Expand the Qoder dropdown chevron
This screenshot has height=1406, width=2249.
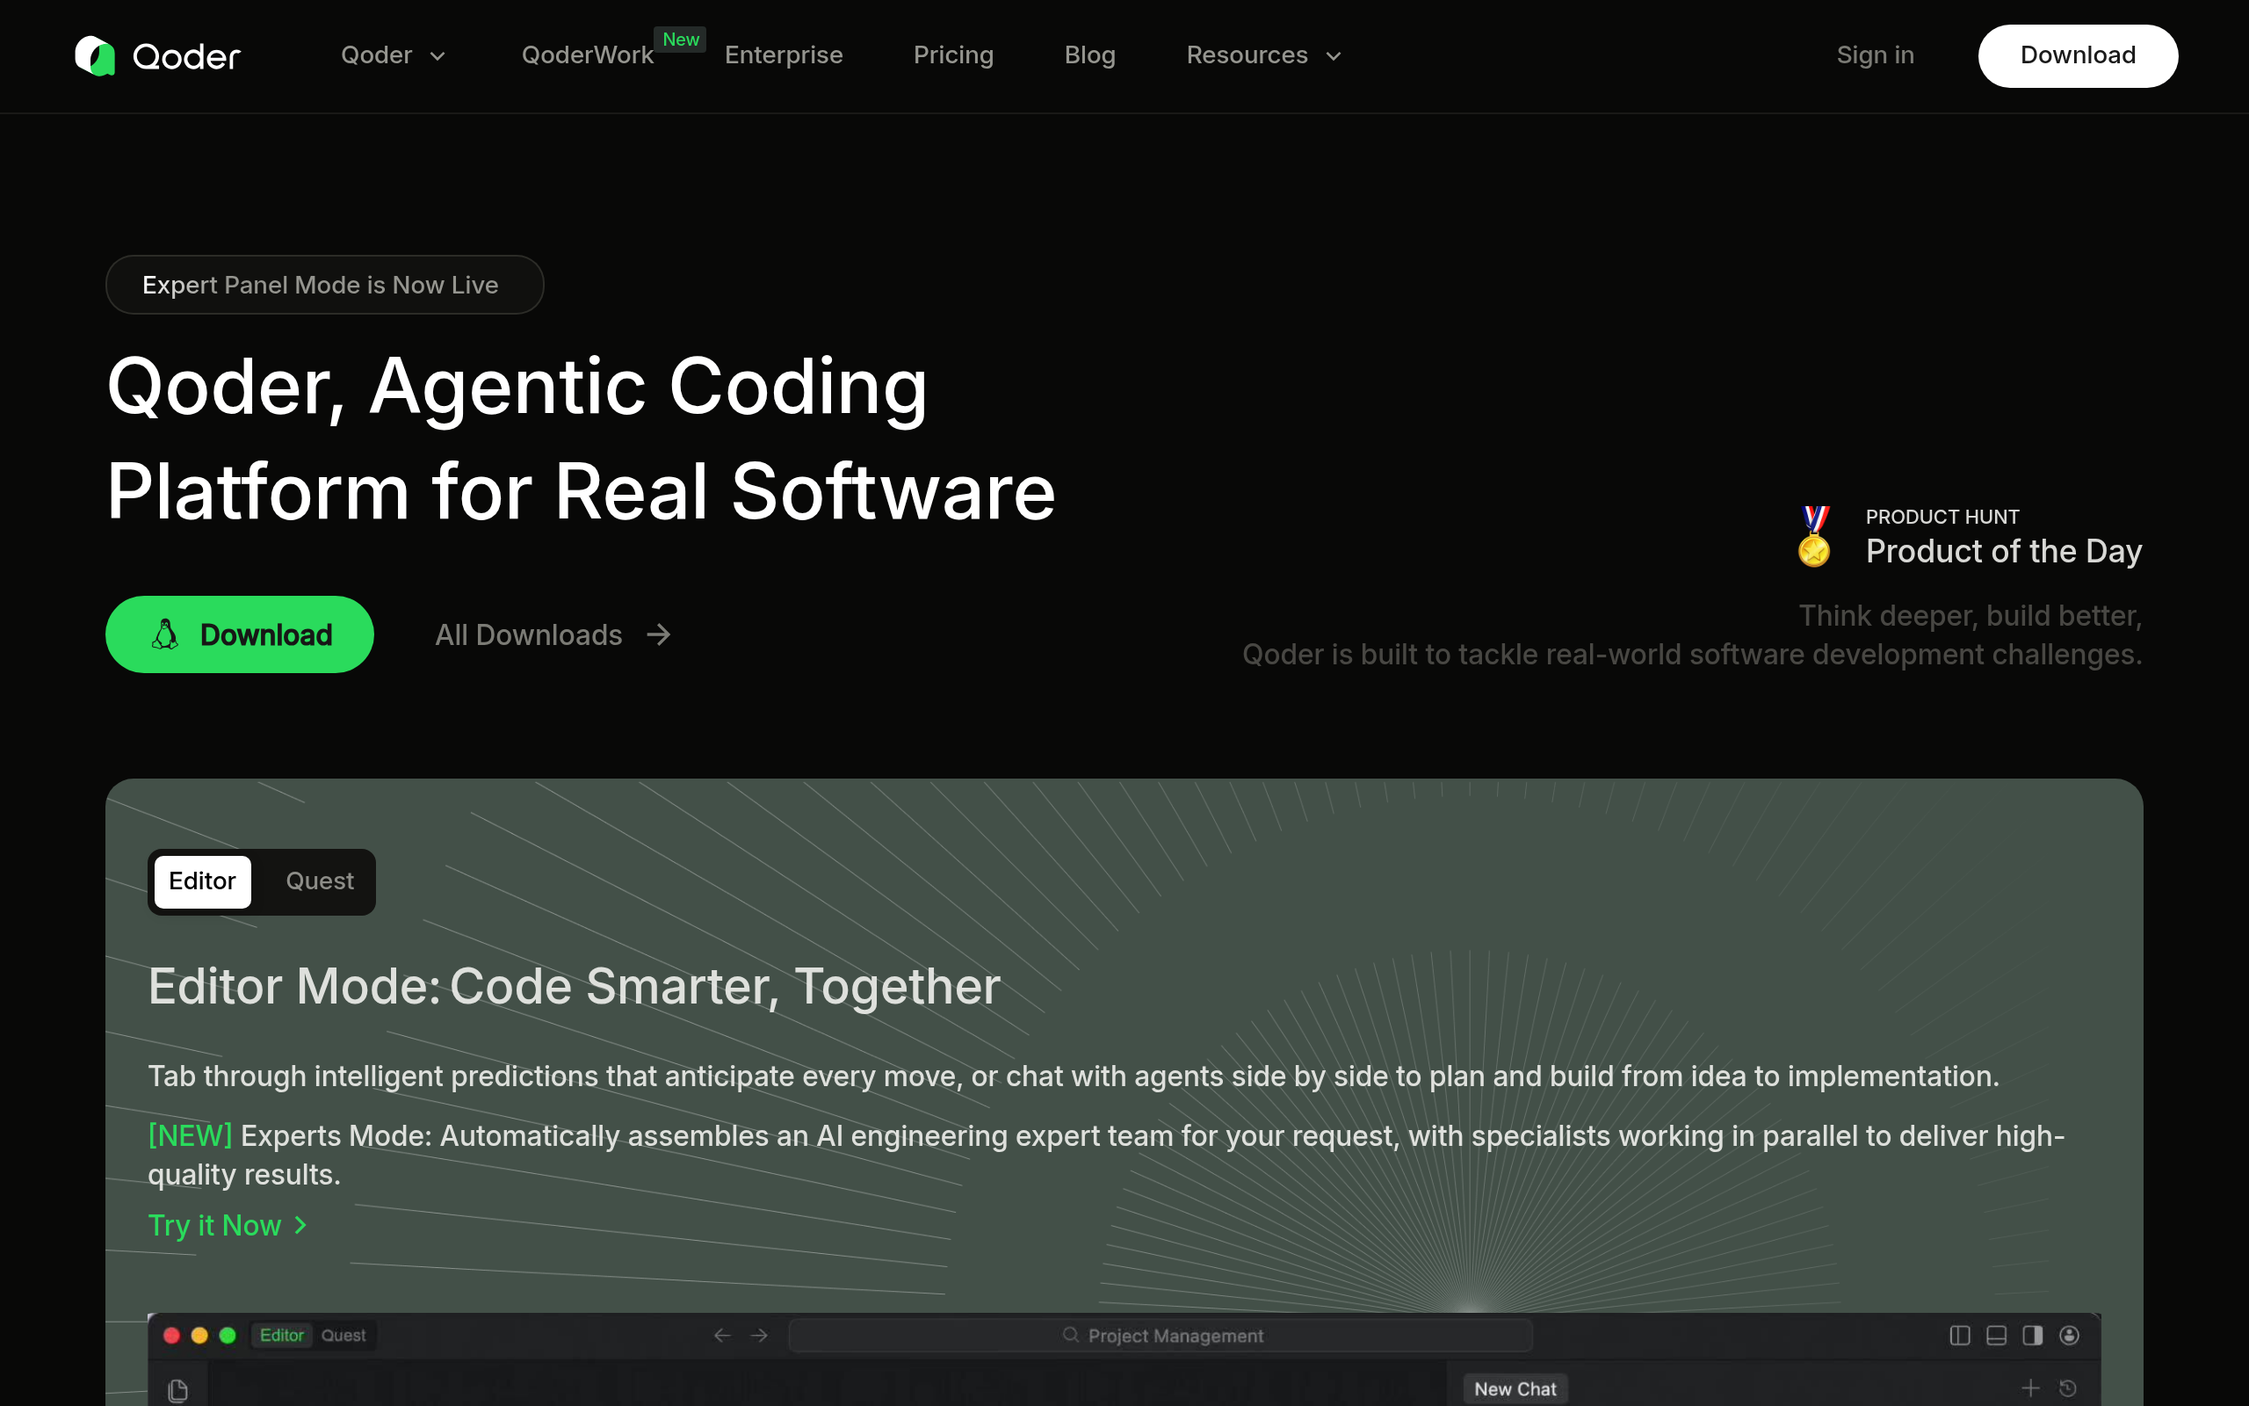coord(438,57)
